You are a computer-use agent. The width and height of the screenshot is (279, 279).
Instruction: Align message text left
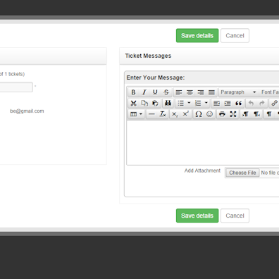(x=179, y=92)
